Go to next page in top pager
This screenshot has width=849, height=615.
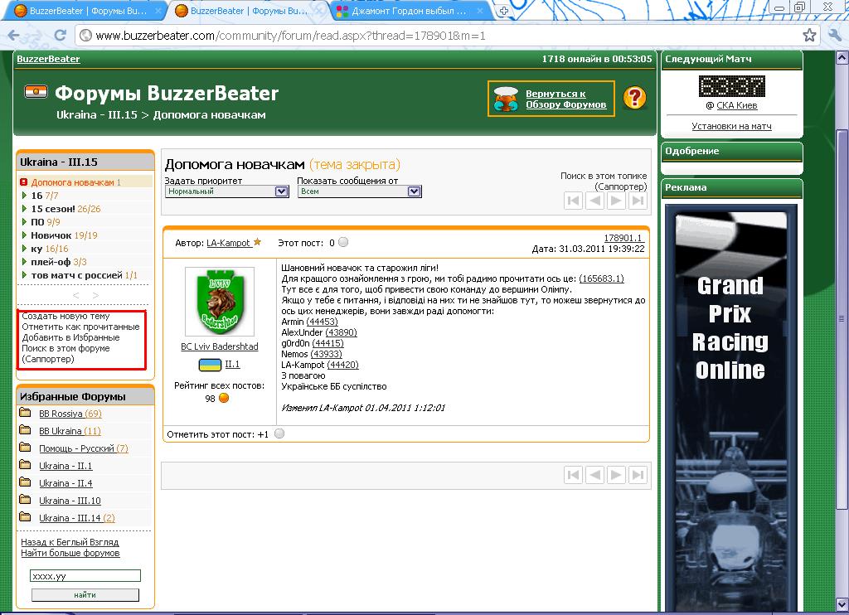616,201
